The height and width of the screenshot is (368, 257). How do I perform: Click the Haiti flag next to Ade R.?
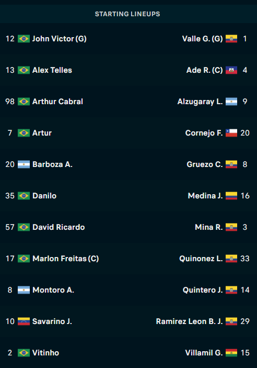coord(231,70)
